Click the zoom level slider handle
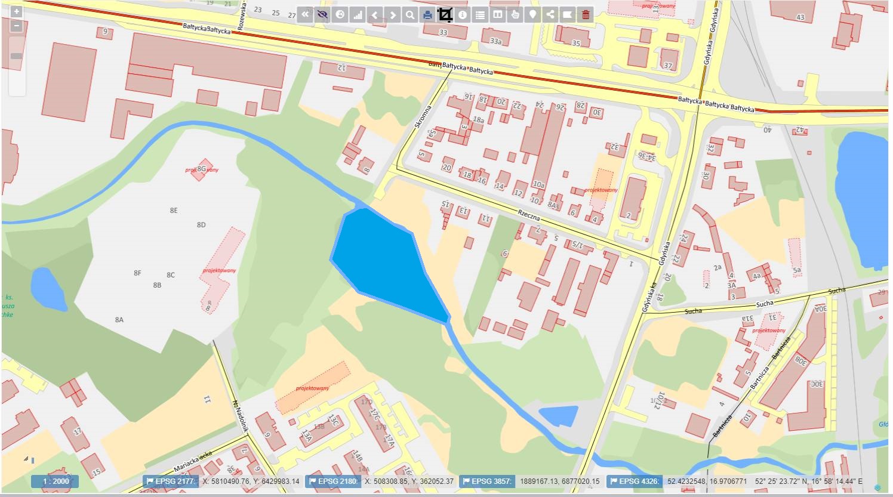Image resolution: width=893 pixels, height=497 pixels. (x=17, y=56)
